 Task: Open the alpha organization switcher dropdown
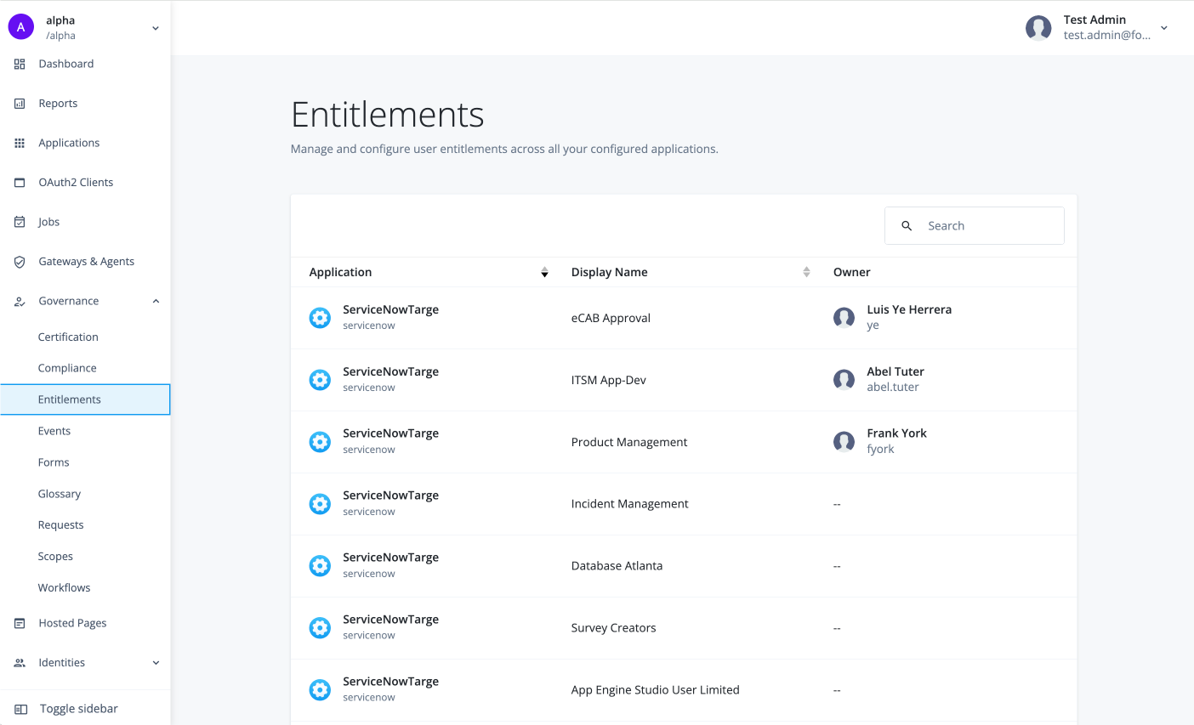(x=155, y=27)
